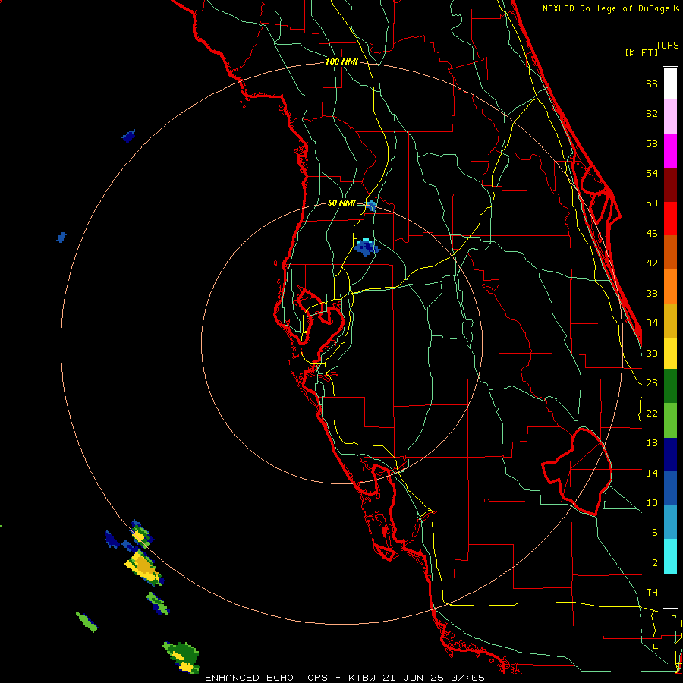683x683 pixels.
Task: Click the legend value 22
Action: [x=652, y=414]
